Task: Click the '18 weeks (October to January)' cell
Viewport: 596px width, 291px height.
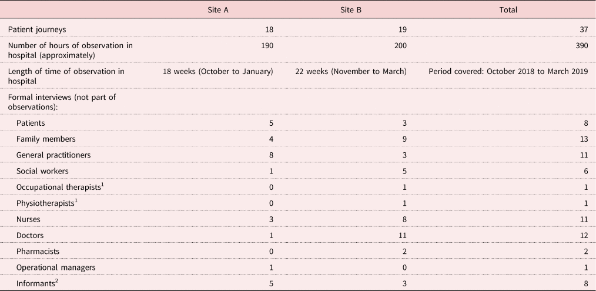Action: tap(218, 72)
